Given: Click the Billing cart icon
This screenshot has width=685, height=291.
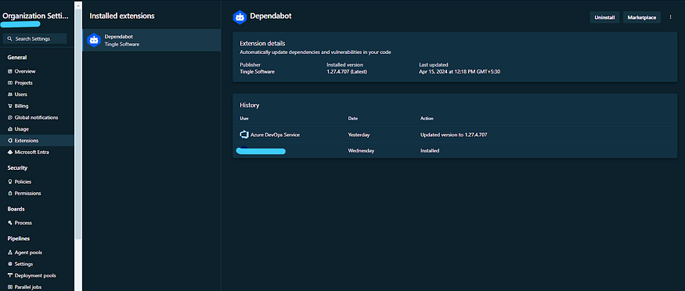Looking at the screenshot, I should pyautogui.click(x=10, y=106).
